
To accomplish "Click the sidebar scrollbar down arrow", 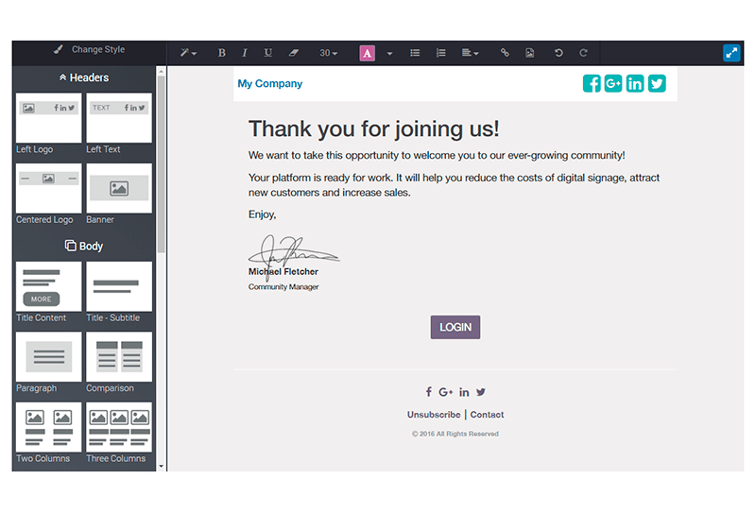I will [x=161, y=466].
